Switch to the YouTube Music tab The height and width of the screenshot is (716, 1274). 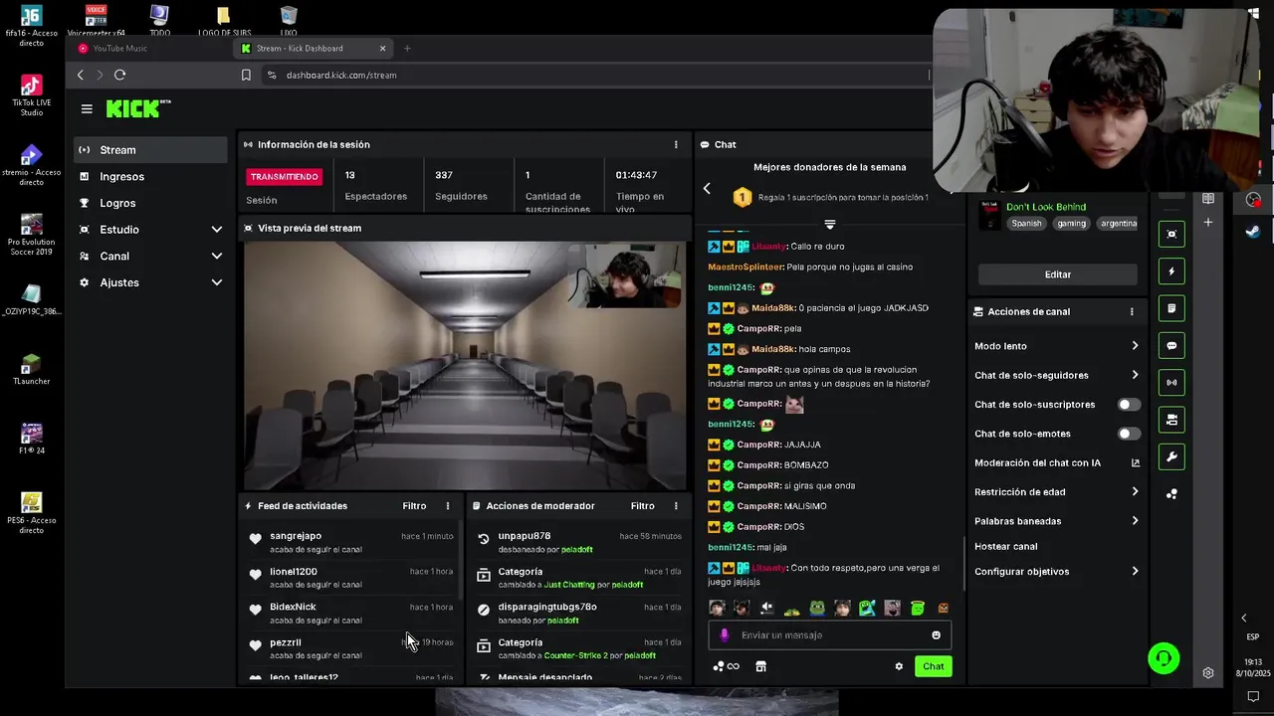pos(149,48)
